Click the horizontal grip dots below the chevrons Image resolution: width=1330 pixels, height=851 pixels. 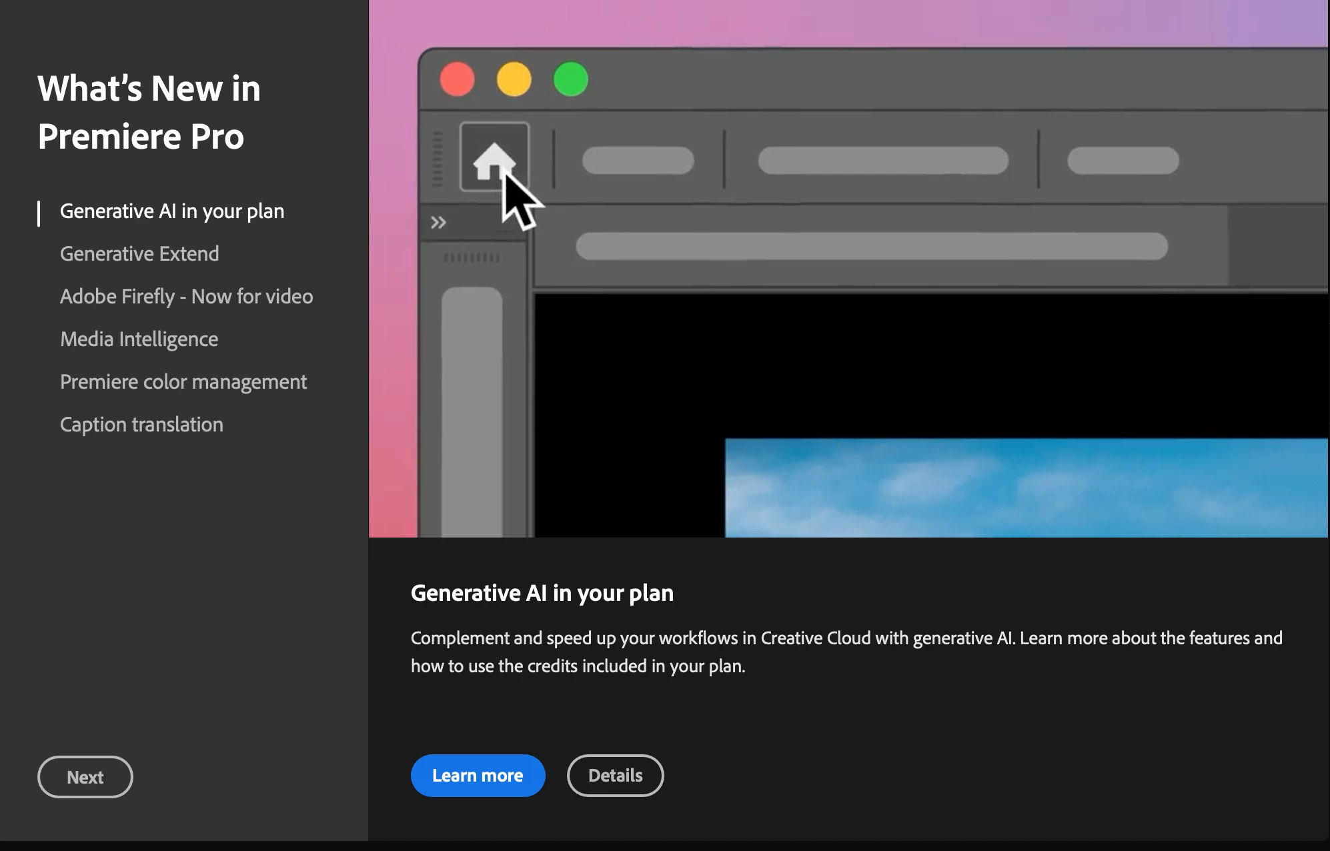coord(472,257)
